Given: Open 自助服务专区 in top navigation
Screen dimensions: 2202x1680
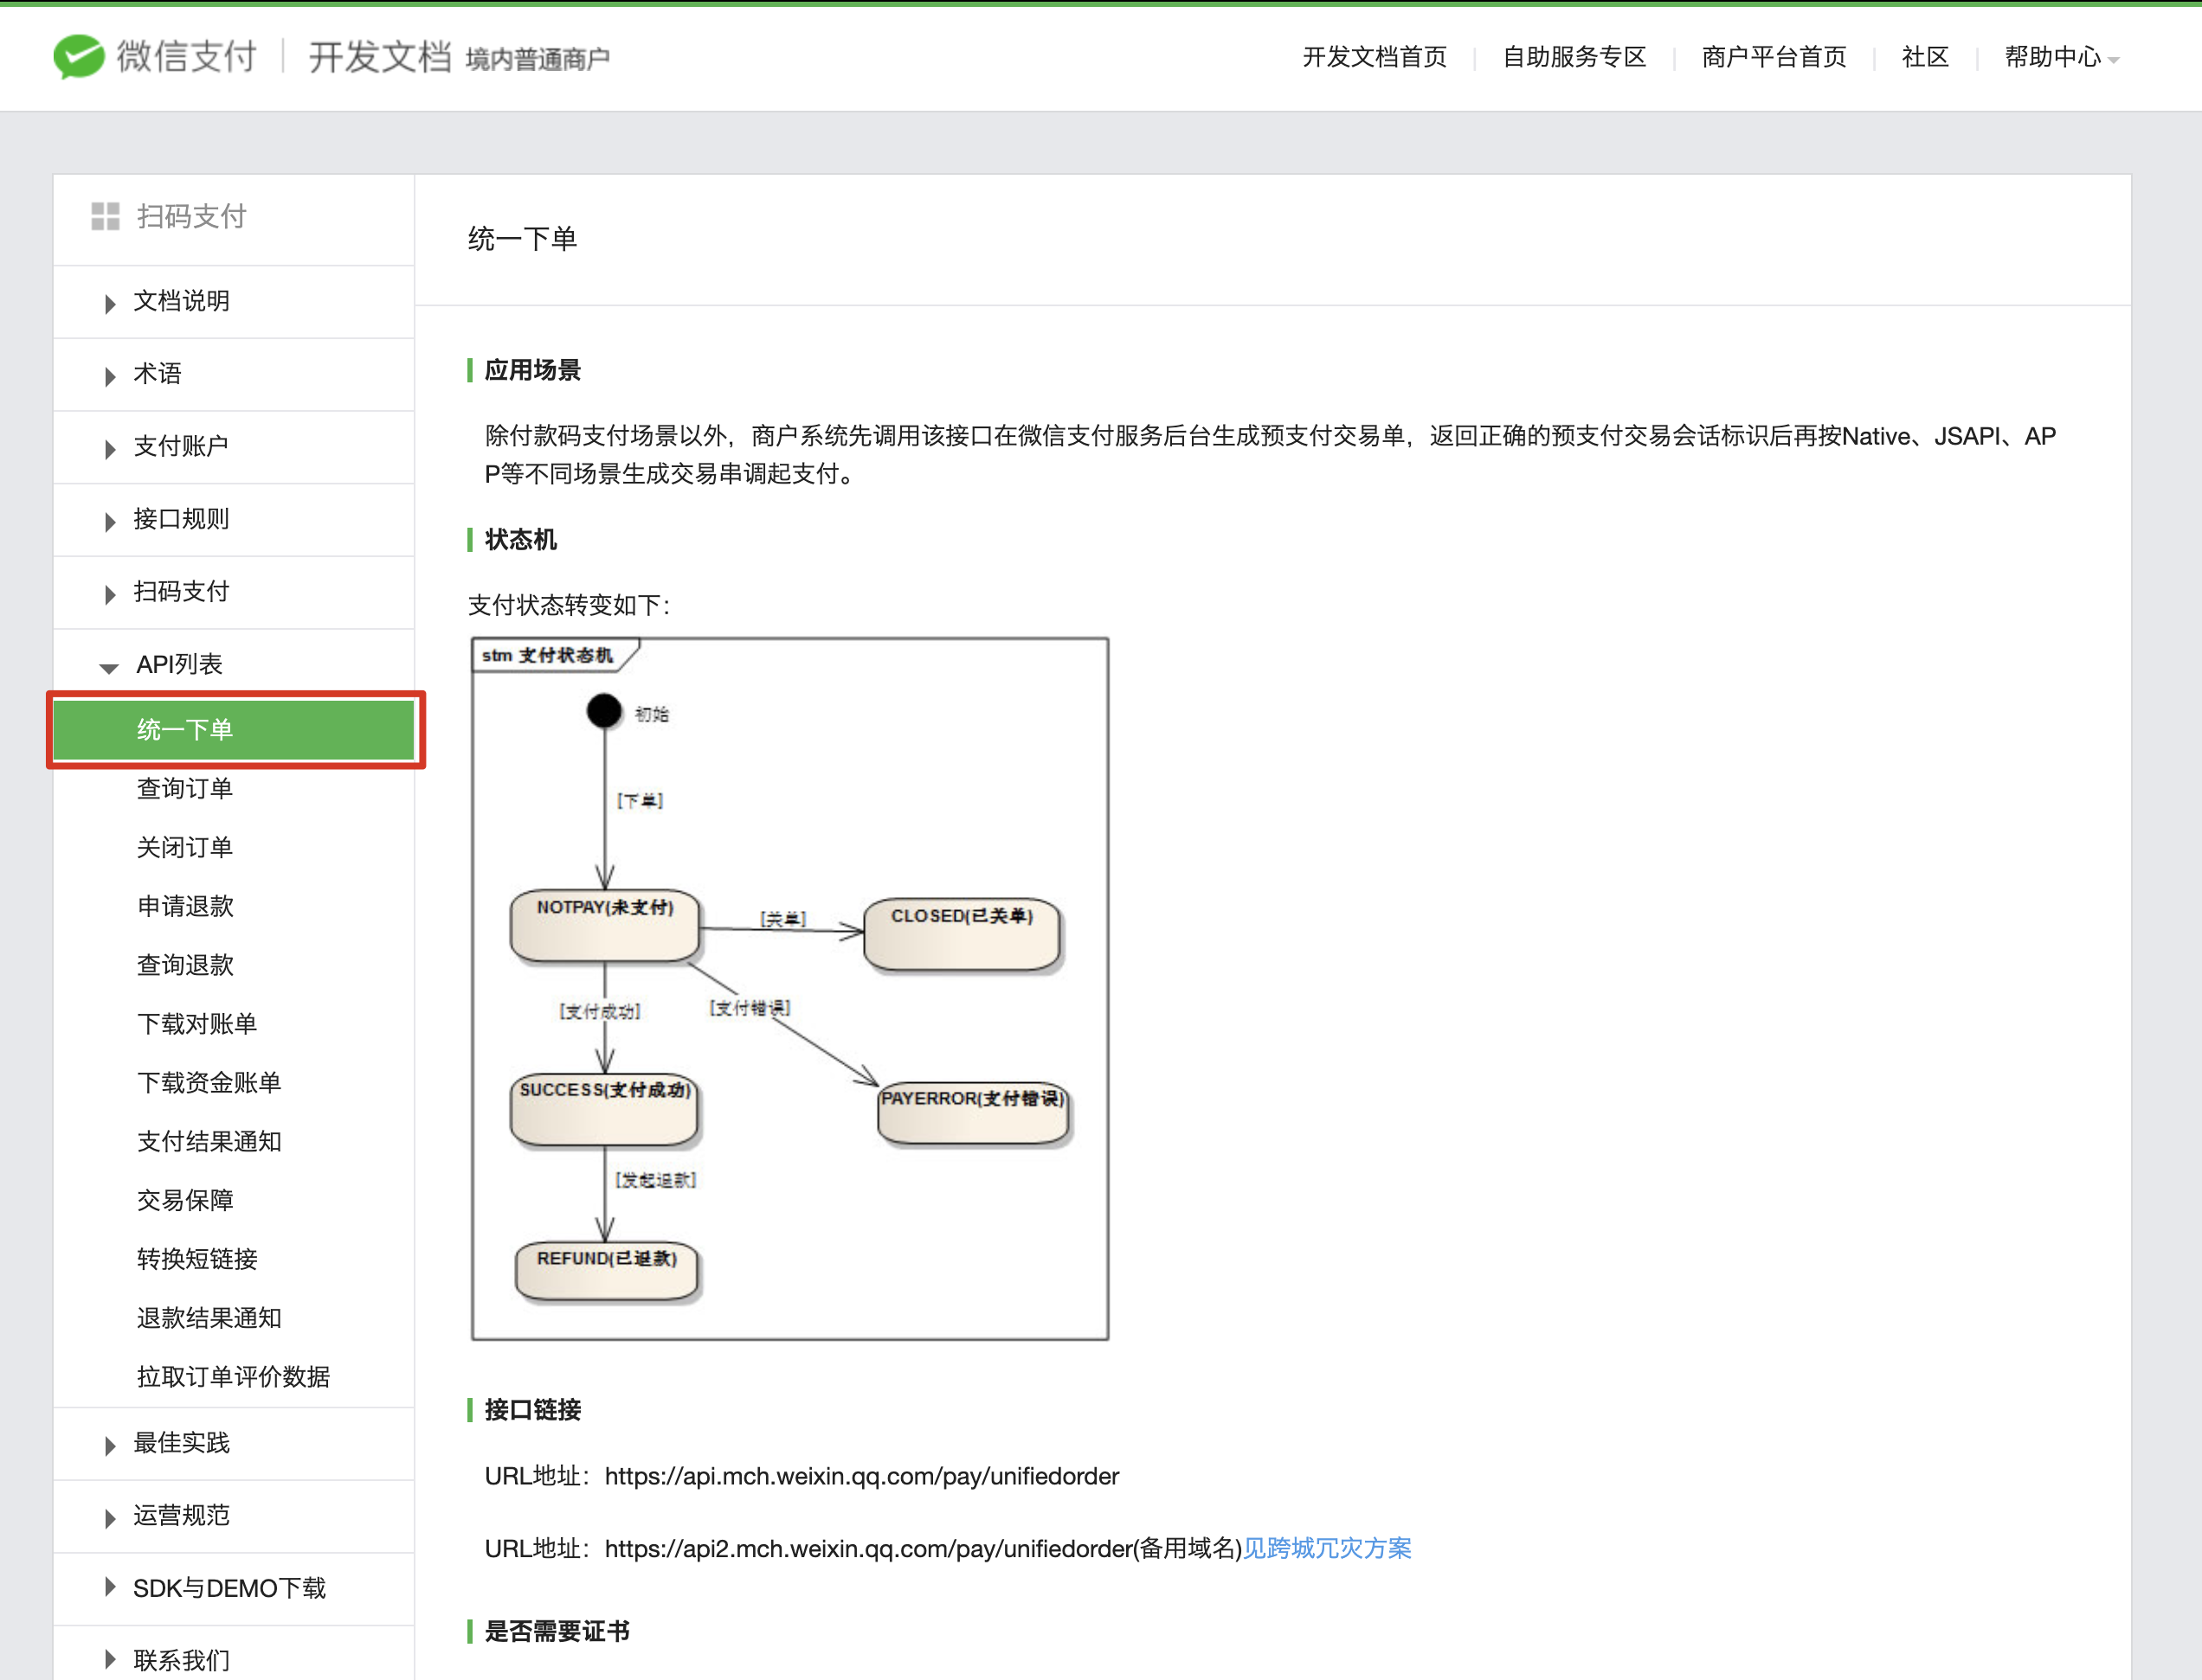Looking at the screenshot, I should pyautogui.click(x=1574, y=57).
